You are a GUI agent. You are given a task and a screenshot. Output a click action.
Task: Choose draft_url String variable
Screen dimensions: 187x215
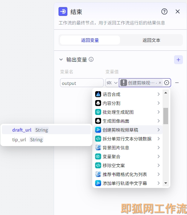(x=46, y=130)
